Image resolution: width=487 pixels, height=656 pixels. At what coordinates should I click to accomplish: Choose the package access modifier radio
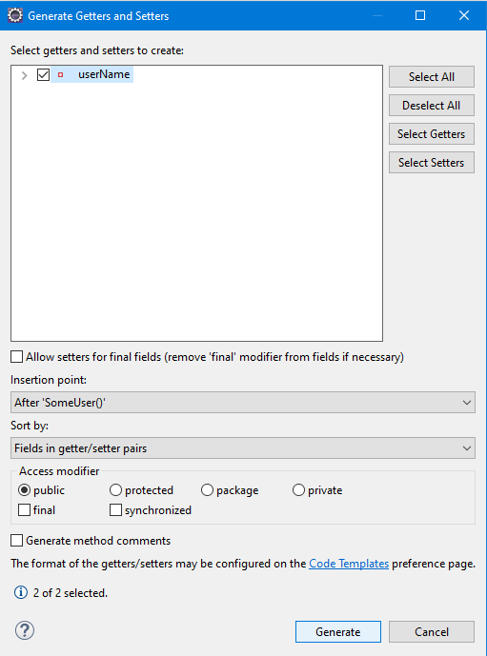point(207,490)
